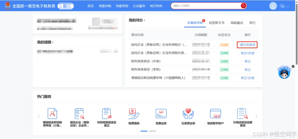Viewport: 298px width, 139px height.
Task: Open the user avatar profile icon
Action: 273,6
